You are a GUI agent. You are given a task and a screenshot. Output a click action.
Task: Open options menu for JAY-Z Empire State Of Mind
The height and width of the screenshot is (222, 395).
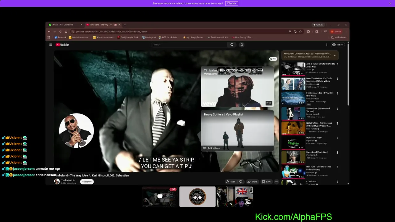coord(337,64)
